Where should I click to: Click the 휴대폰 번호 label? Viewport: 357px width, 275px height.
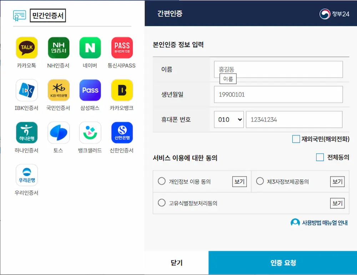pyautogui.click(x=176, y=120)
